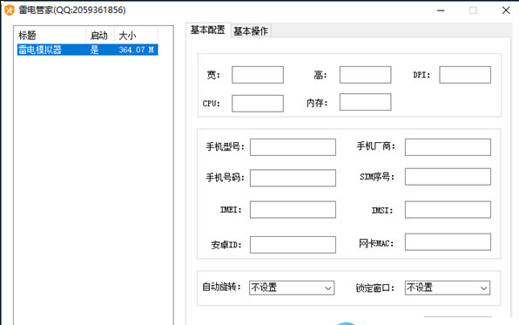Switch to the 基本配置 tab
The height and width of the screenshot is (325, 519).
[x=208, y=30]
